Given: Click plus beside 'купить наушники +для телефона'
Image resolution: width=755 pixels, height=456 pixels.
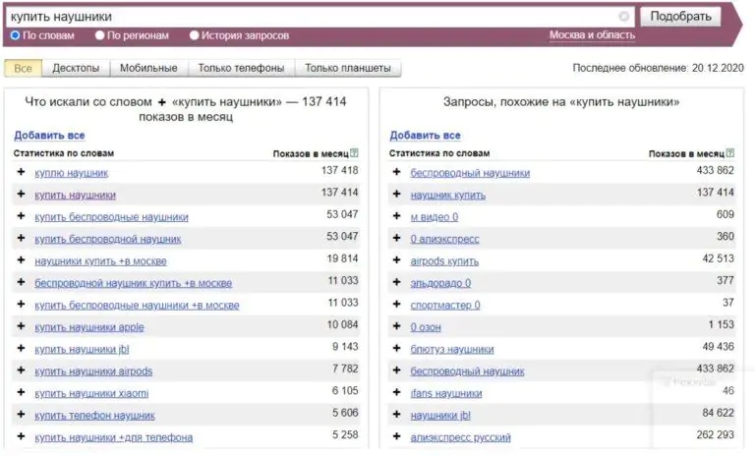Looking at the screenshot, I should click(21, 436).
